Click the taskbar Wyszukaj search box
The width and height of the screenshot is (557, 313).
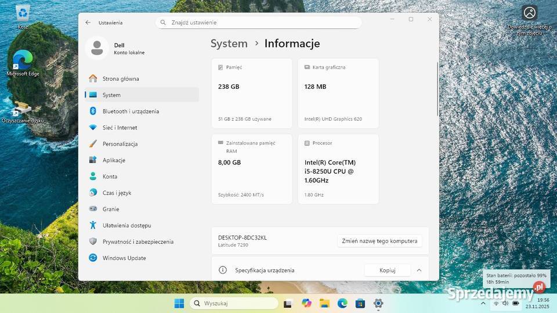pyautogui.click(x=234, y=303)
